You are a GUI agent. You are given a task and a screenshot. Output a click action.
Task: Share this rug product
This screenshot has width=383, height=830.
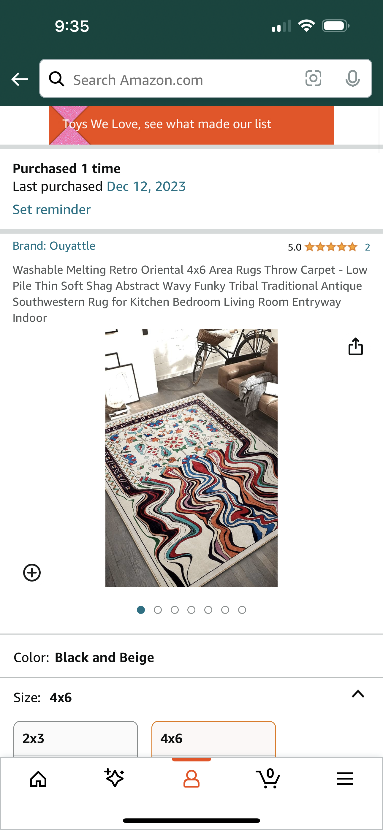(356, 346)
